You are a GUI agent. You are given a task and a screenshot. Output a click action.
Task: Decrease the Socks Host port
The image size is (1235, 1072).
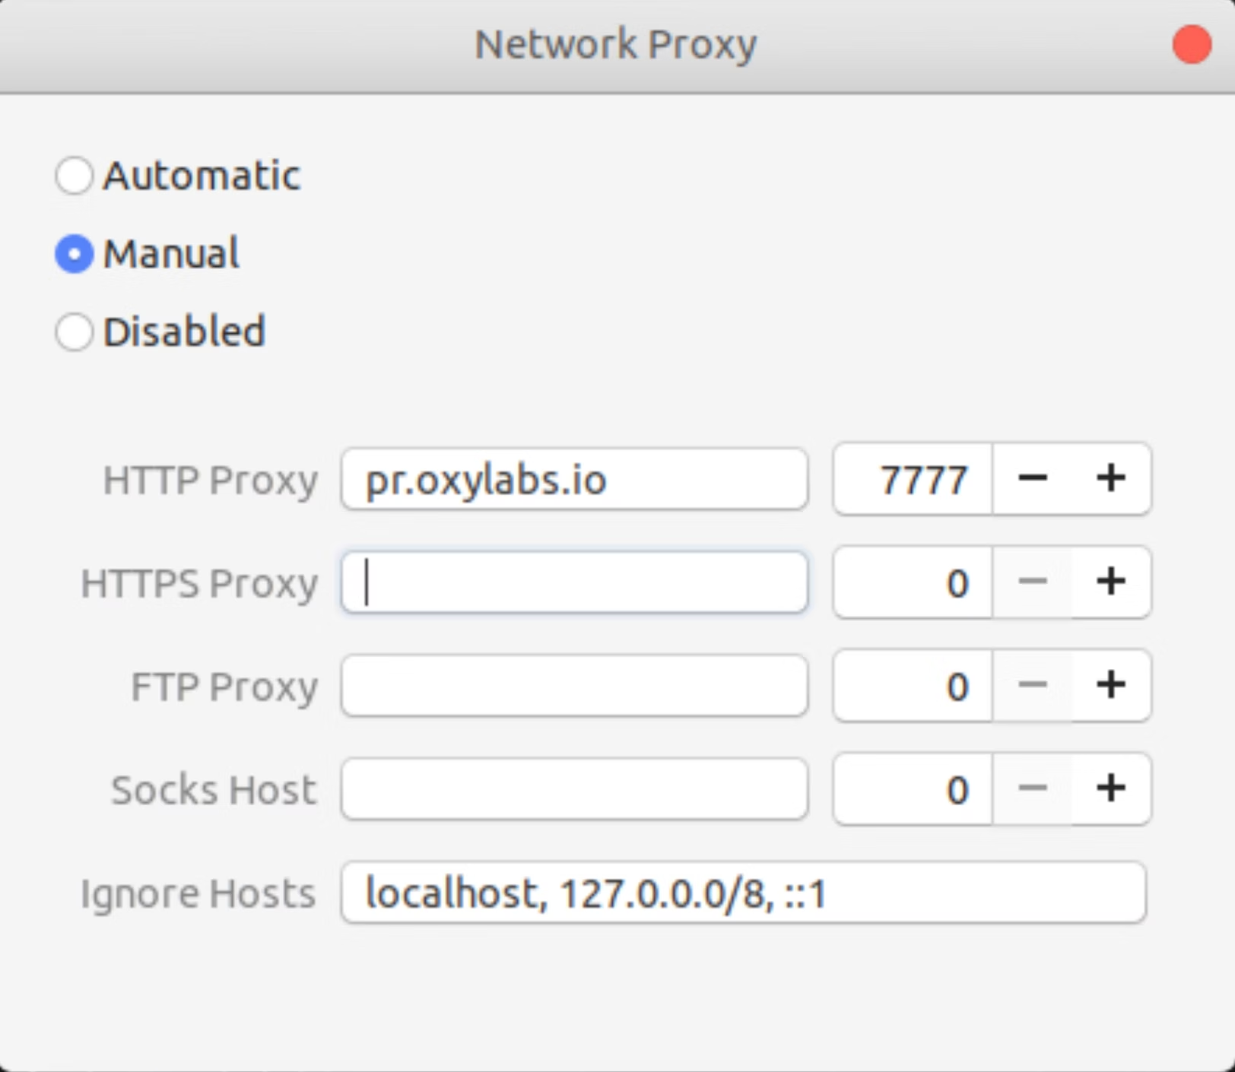pos(1033,789)
